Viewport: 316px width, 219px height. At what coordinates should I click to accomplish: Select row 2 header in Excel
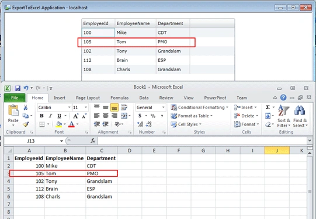pos(9,166)
